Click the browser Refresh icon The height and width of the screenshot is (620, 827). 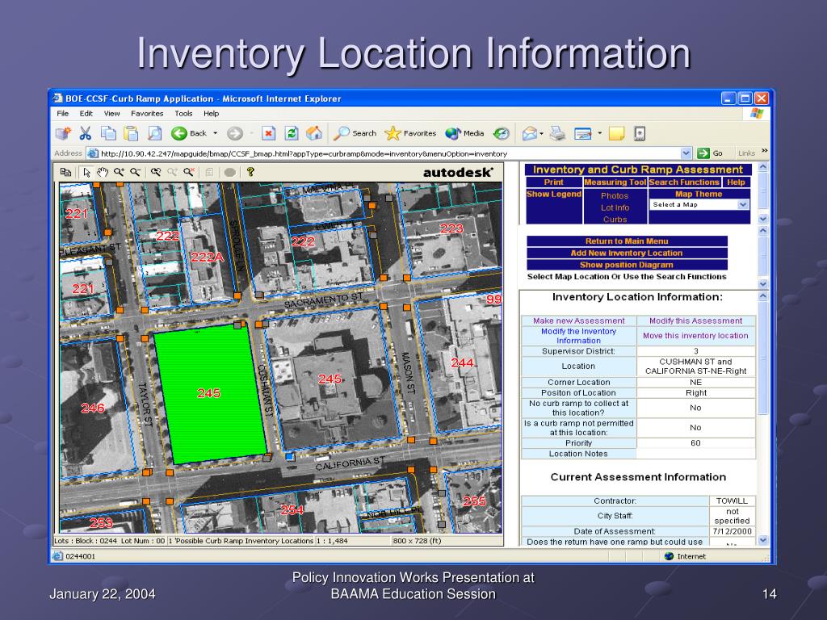click(x=291, y=133)
